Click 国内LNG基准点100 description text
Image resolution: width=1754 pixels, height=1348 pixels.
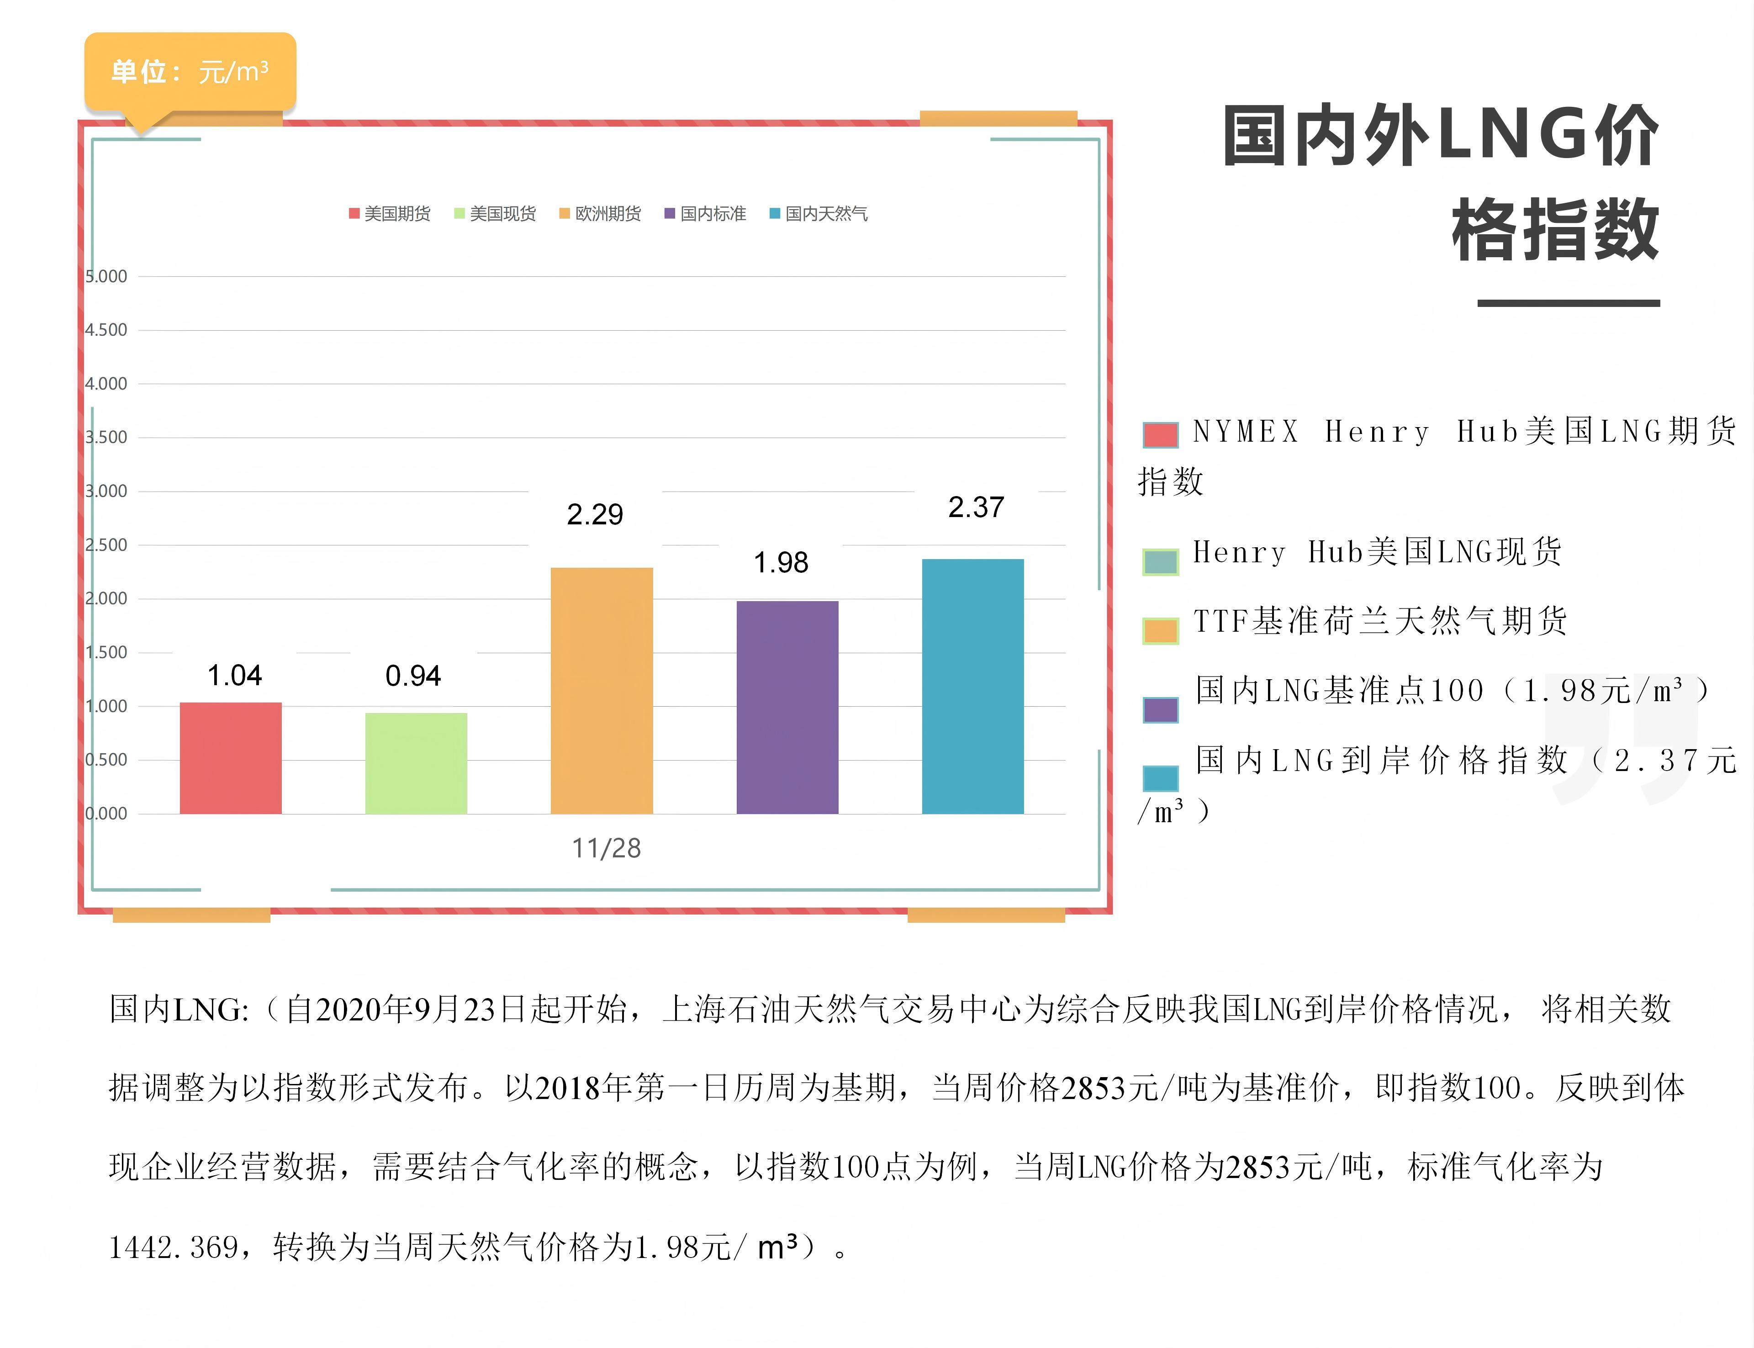[x=1453, y=690]
